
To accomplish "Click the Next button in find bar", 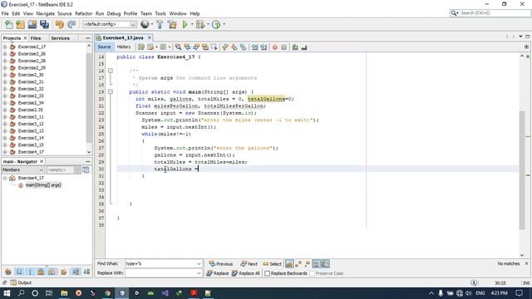I will pos(249,264).
